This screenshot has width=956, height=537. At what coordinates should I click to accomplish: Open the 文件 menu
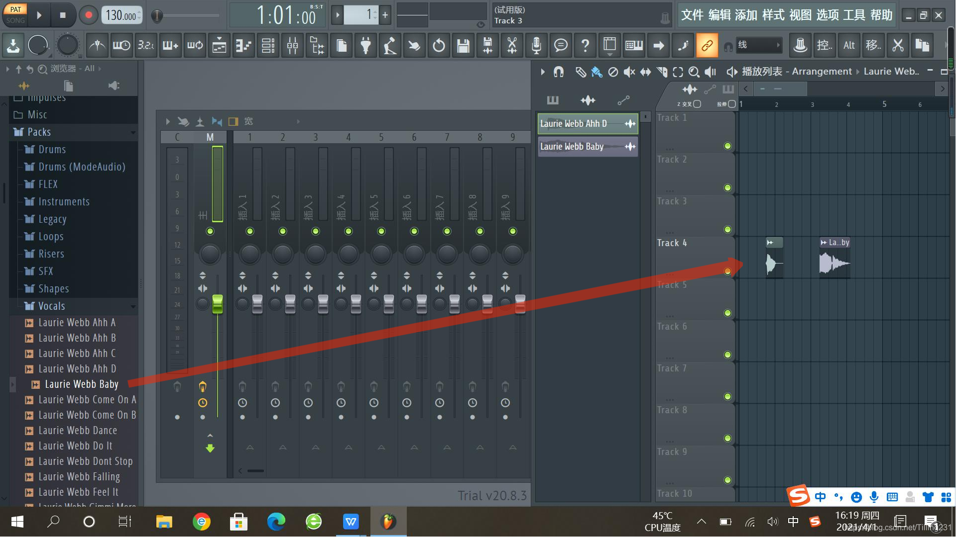tap(692, 15)
